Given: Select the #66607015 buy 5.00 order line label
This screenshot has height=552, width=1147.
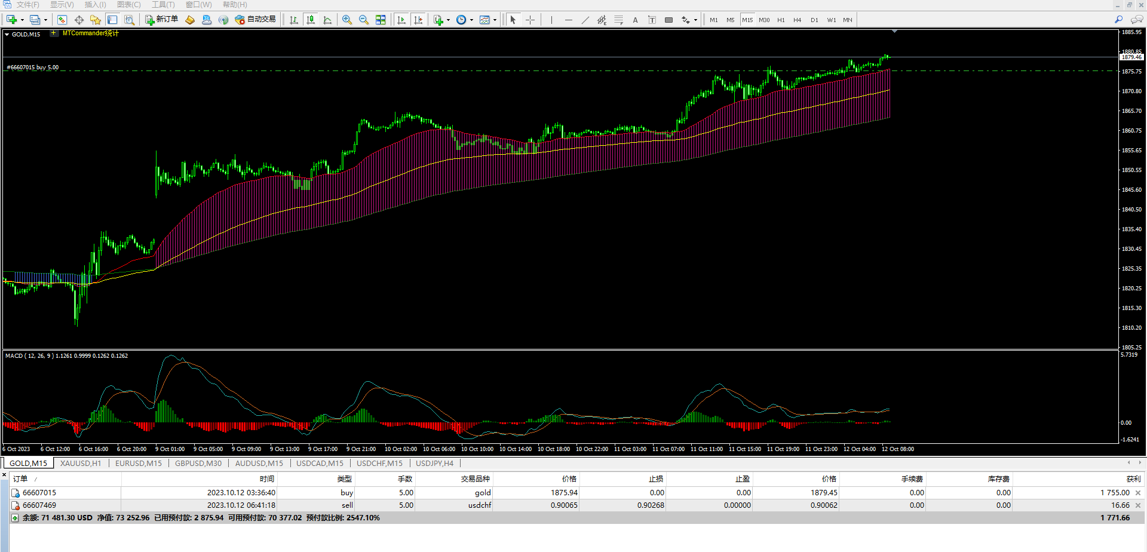Looking at the screenshot, I should (x=33, y=68).
